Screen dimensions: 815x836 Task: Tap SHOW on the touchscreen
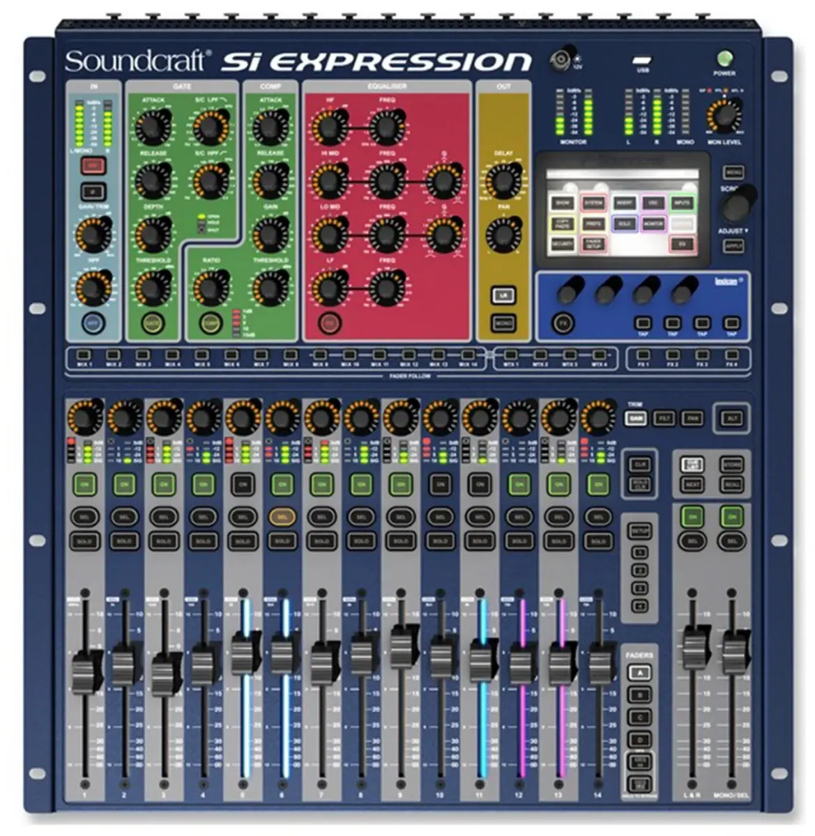[562, 203]
